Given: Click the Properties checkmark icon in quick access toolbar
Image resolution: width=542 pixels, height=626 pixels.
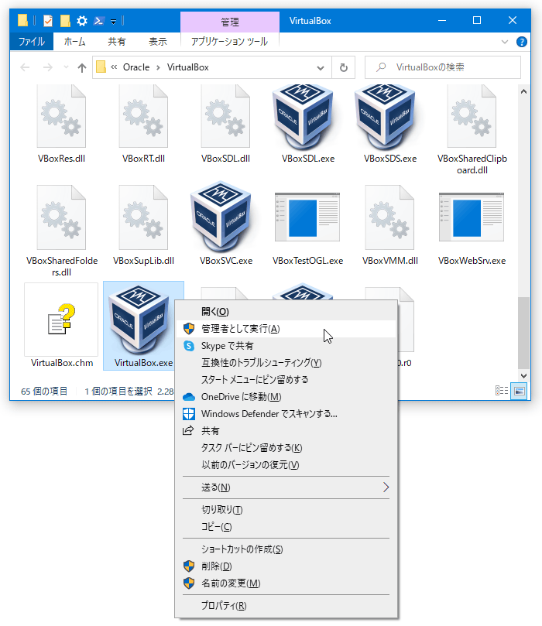Looking at the screenshot, I should point(48,21).
